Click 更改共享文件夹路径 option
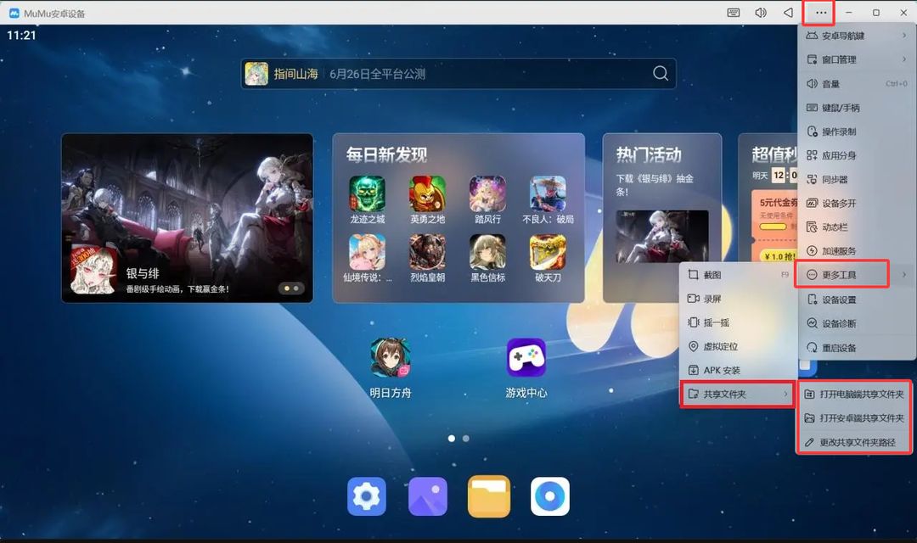Viewport: 917px width, 543px height. point(854,443)
